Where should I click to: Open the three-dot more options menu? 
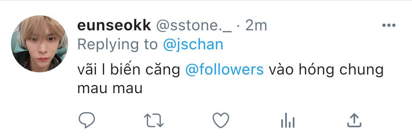[x=389, y=26]
